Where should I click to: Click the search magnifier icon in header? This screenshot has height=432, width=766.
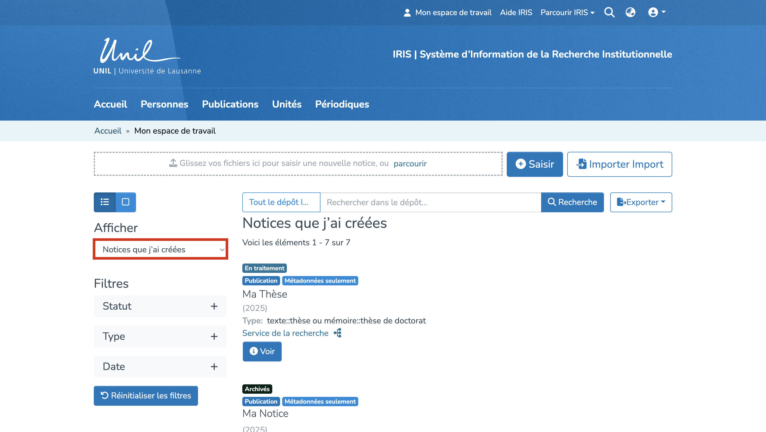pyautogui.click(x=609, y=12)
